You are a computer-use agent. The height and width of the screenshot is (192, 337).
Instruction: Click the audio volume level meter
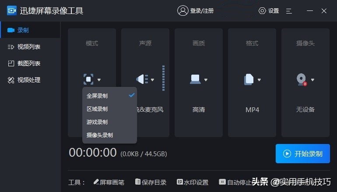pyautogui.click(x=164, y=78)
